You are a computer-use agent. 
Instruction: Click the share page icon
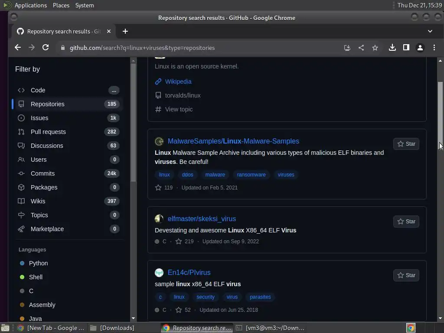click(x=361, y=48)
